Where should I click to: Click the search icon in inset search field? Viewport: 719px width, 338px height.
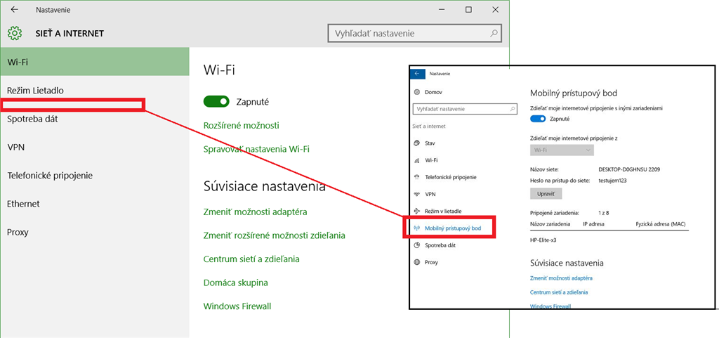click(x=513, y=109)
